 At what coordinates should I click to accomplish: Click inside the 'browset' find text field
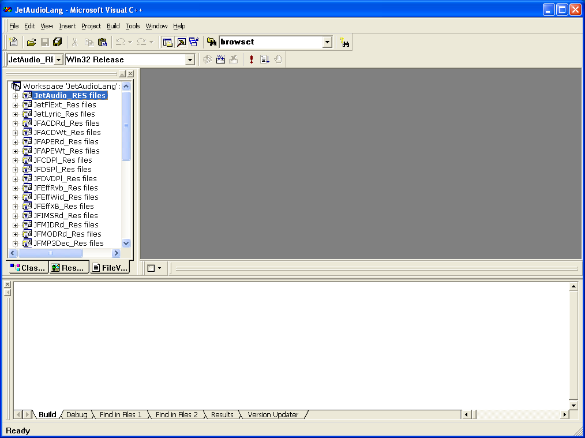[x=271, y=42]
